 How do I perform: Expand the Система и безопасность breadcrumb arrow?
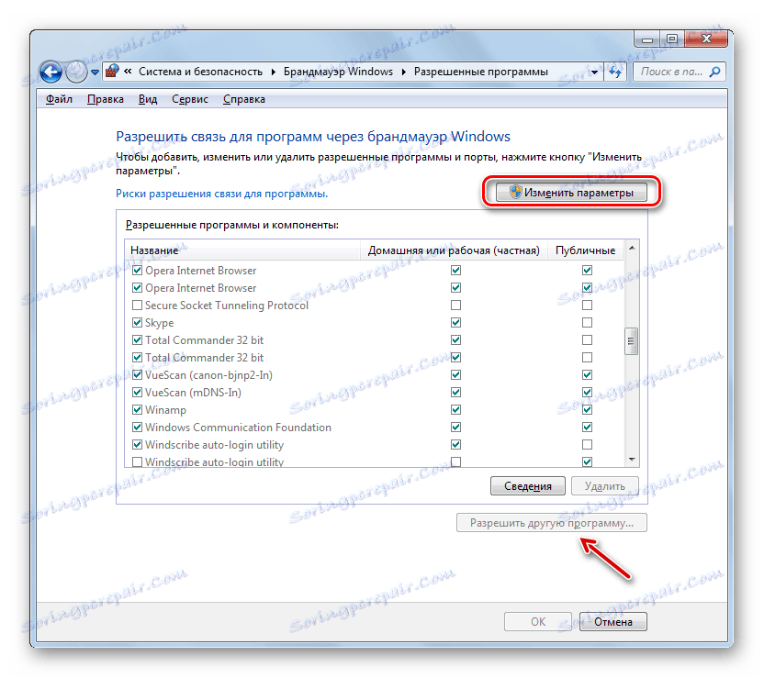click(274, 72)
